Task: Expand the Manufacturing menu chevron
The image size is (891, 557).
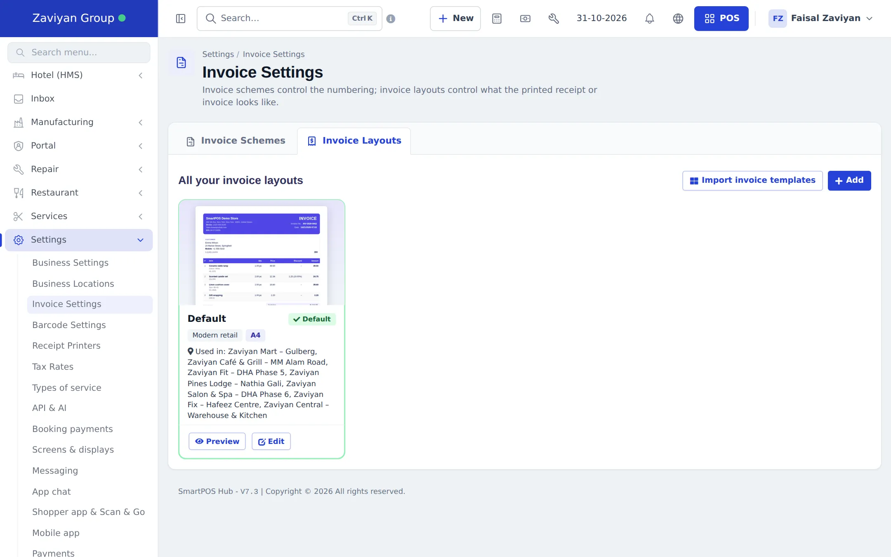Action: click(141, 122)
